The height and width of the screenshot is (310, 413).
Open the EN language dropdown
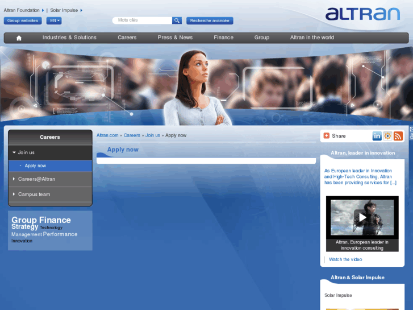click(x=54, y=20)
